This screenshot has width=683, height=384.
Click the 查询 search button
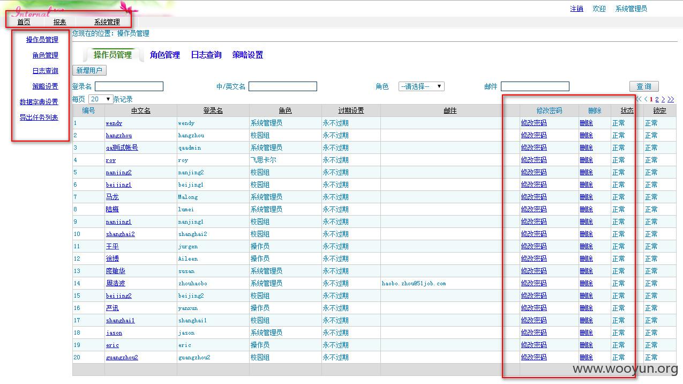click(x=644, y=86)
